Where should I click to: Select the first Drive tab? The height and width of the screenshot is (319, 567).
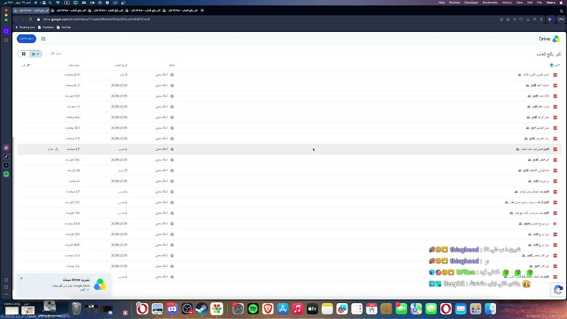click(31, 10)
